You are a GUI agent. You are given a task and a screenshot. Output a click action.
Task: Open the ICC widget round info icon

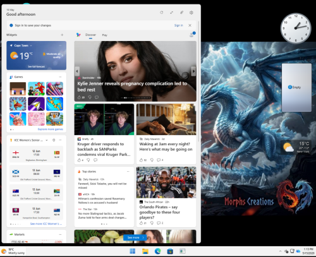(54, 140)
